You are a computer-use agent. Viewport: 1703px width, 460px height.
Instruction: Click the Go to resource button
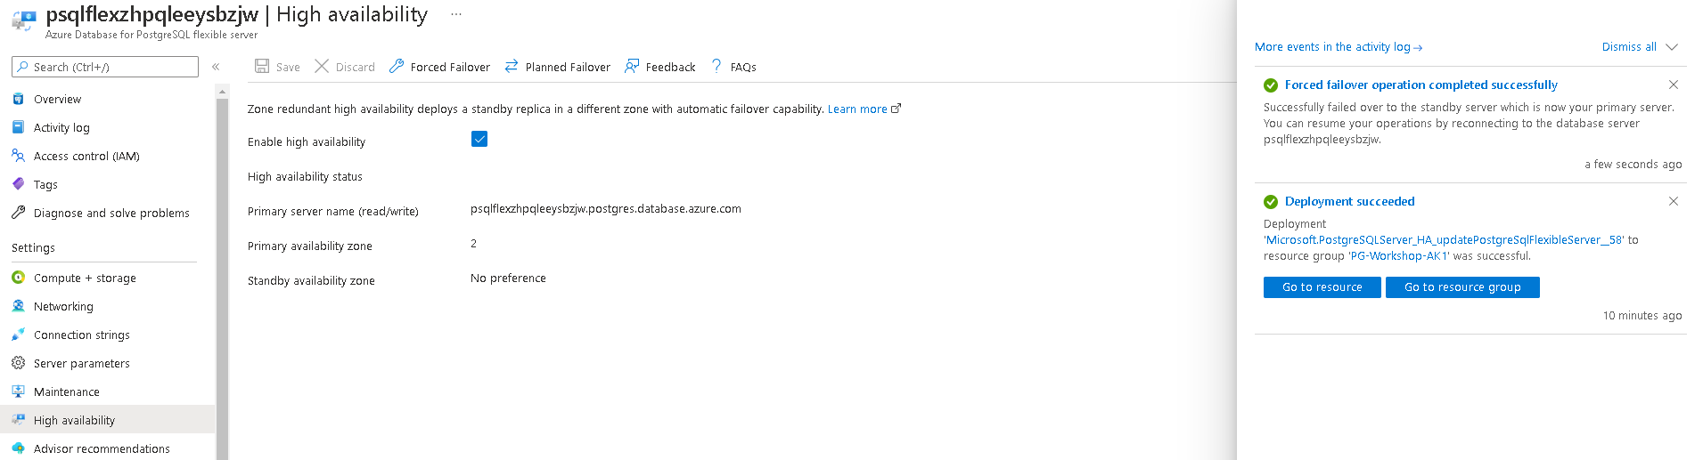coord(1322,287)
